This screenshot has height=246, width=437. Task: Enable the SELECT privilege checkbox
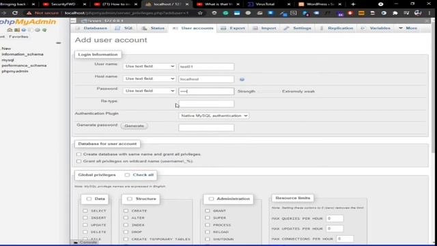pyautogui.click(x=85, y=210)
